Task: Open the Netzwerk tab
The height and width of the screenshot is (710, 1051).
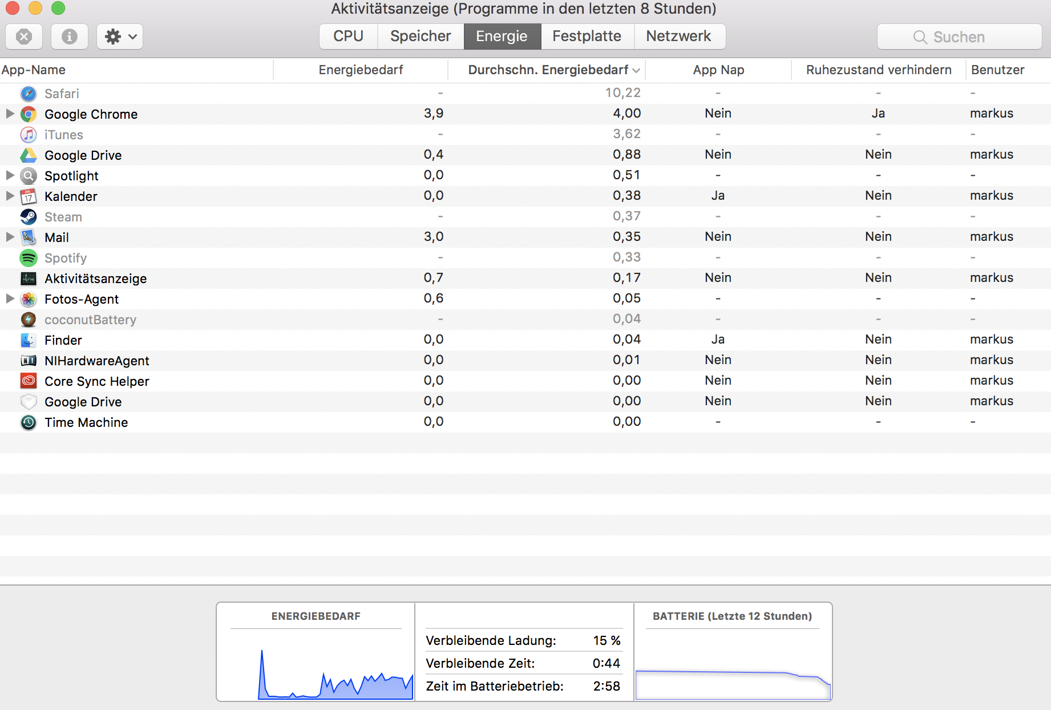Action: 679,37
